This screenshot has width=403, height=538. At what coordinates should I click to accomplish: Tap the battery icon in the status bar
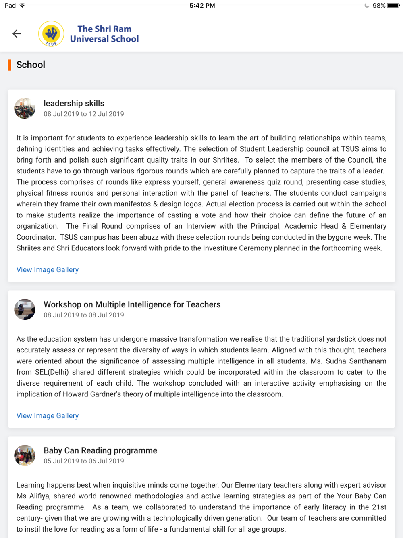[x=393, y=6]
